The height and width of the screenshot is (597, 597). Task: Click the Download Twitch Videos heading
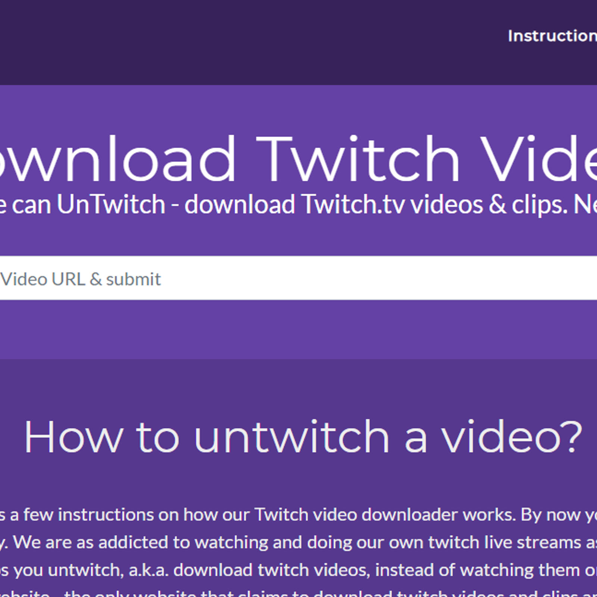[x=298, y=159]
